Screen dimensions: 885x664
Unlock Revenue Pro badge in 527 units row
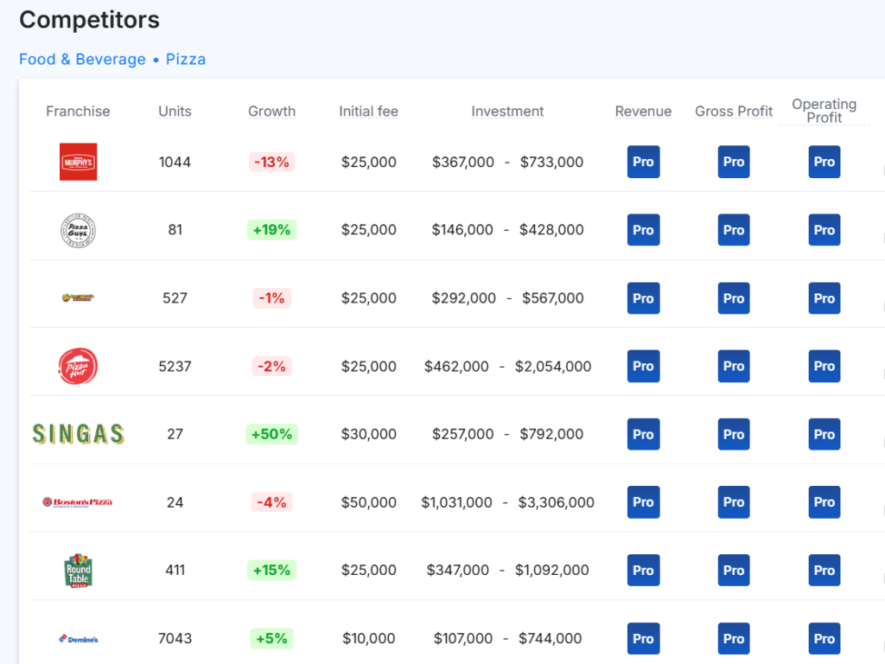(643, 298)
